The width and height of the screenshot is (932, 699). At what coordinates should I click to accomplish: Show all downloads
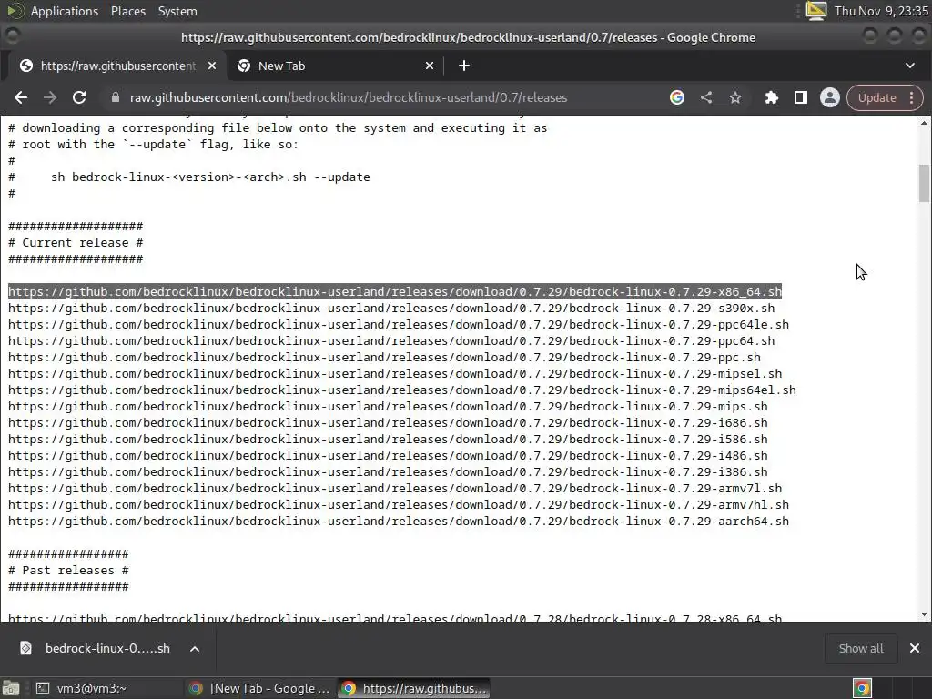click(861, 648)
